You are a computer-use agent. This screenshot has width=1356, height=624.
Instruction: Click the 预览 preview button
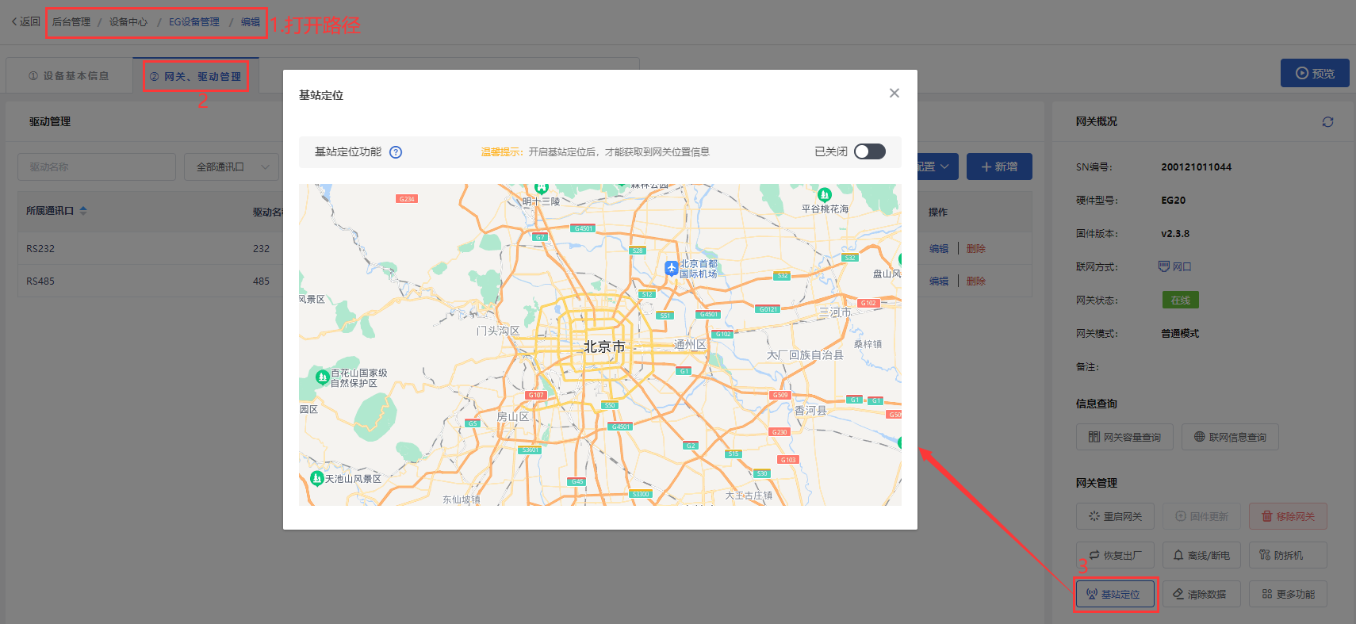click(1315, 73)
